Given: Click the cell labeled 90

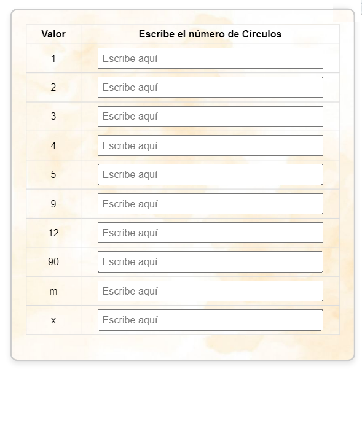Looking at the screenshot, I should click(x=53, y=261).
